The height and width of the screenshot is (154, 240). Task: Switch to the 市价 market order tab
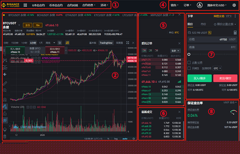click(203, 24)
